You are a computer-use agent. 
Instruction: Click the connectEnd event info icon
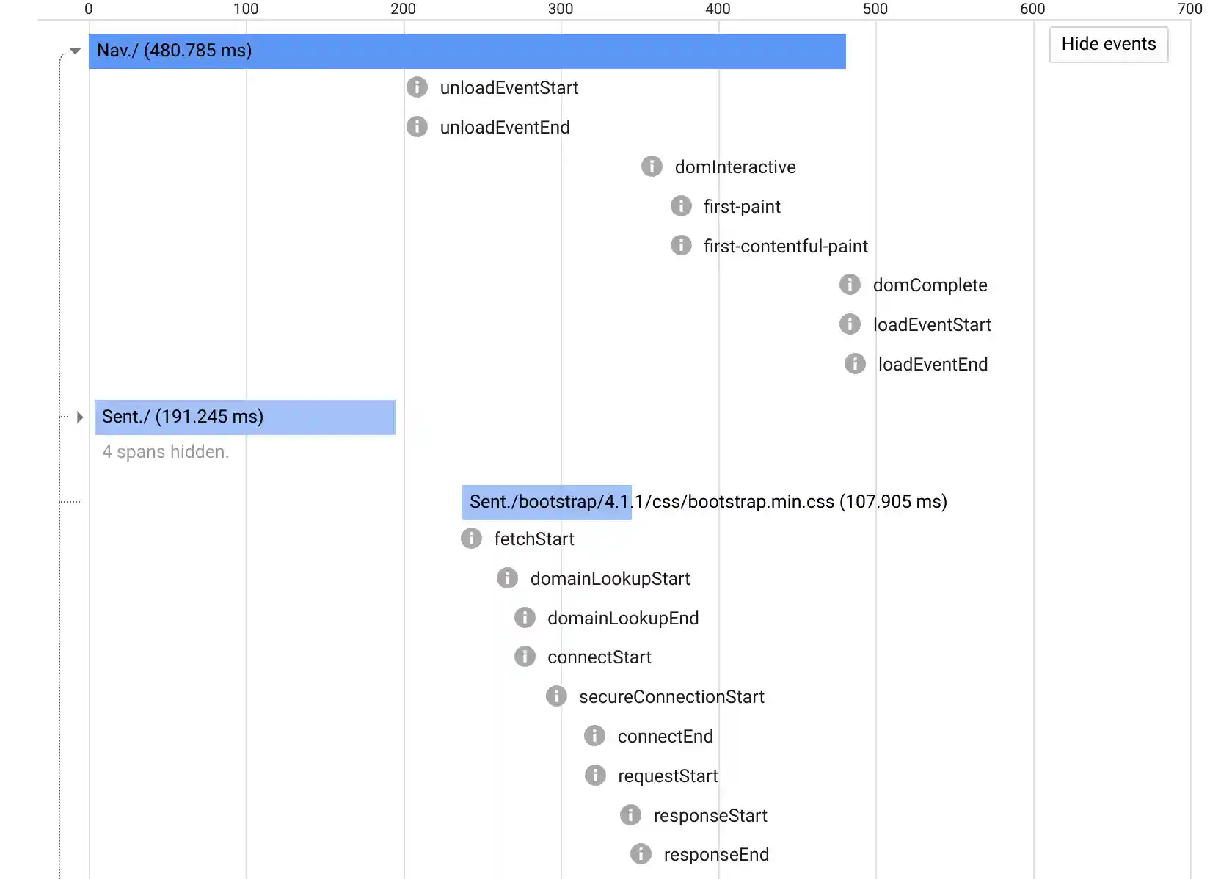[594, 735]
